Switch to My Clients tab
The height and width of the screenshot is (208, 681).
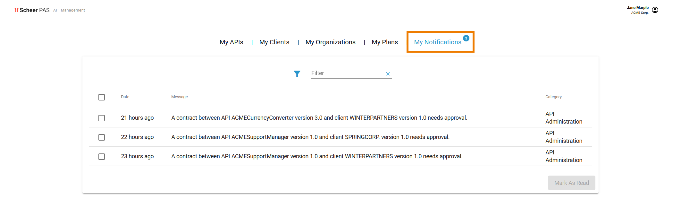click(274, 42)
